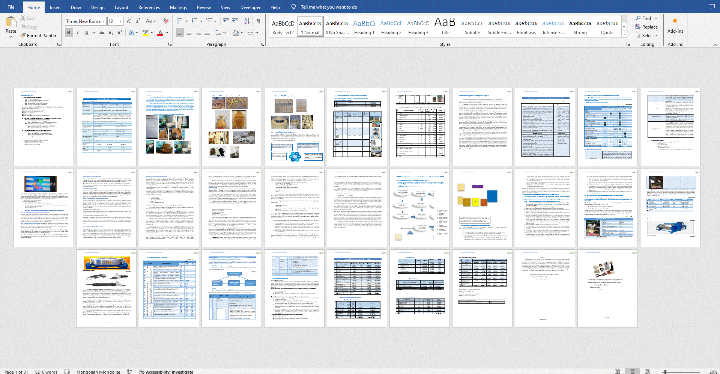
Task: Apply the Heading 1 style
Action: (364, 26)
